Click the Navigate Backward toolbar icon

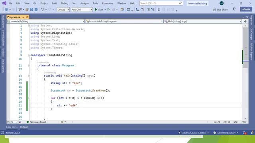pyautogui.click(x=6, y=10)
